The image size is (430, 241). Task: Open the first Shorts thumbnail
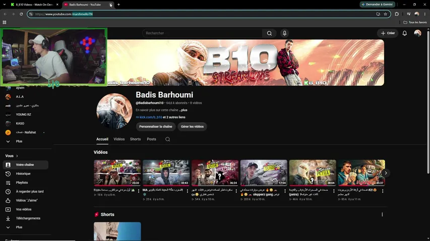tap(117, 231)
